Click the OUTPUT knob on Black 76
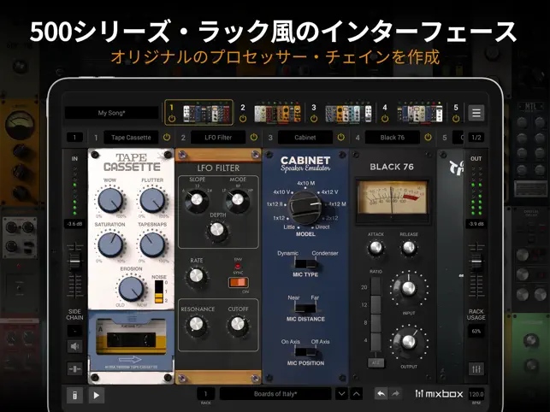The image size is (550, 412). (409, 341)
